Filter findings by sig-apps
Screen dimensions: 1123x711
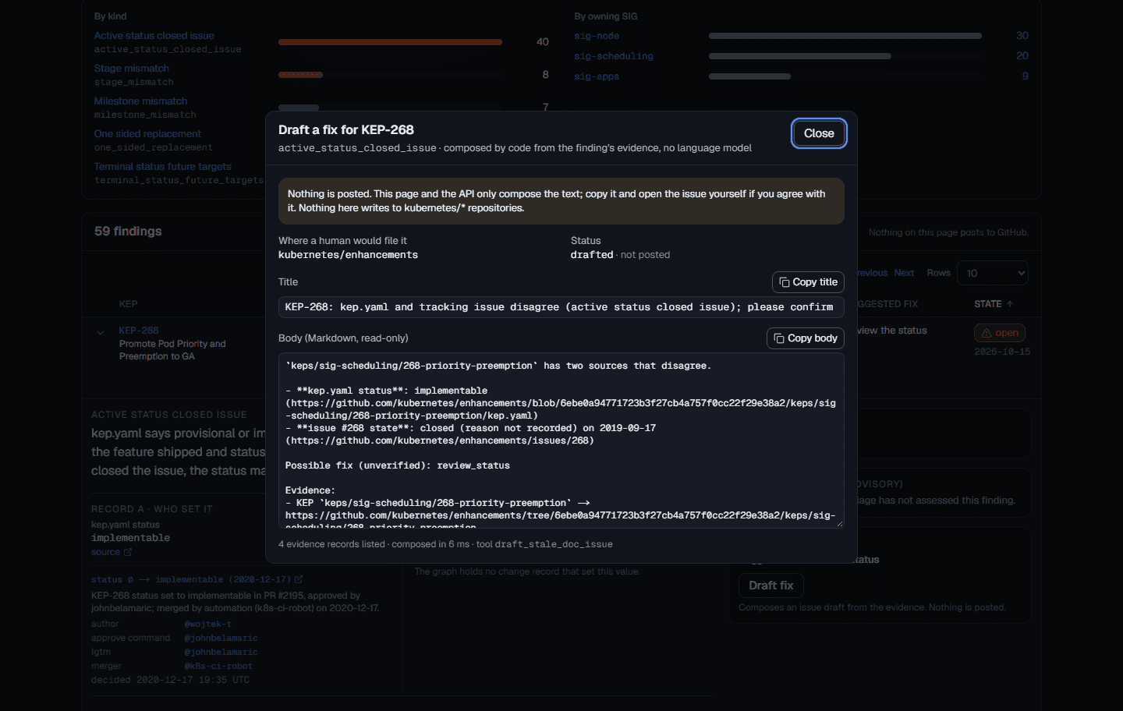(597, 76)
